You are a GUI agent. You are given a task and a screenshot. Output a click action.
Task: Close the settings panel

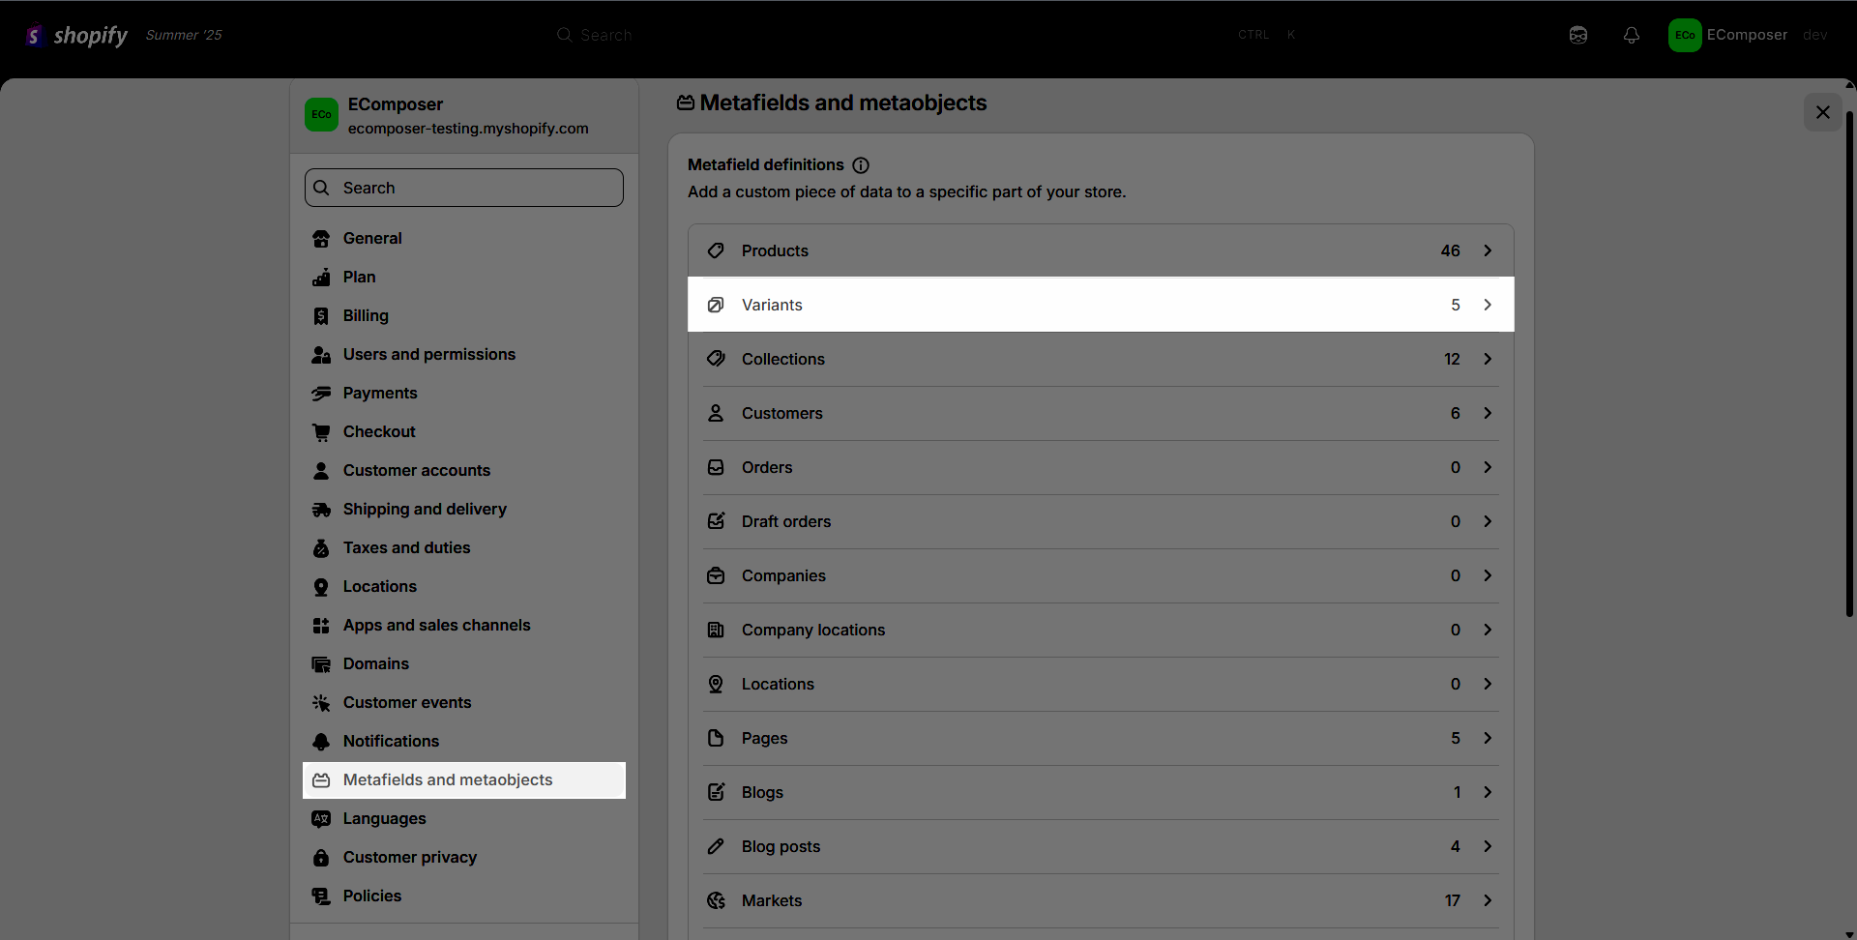point(1823,112)
